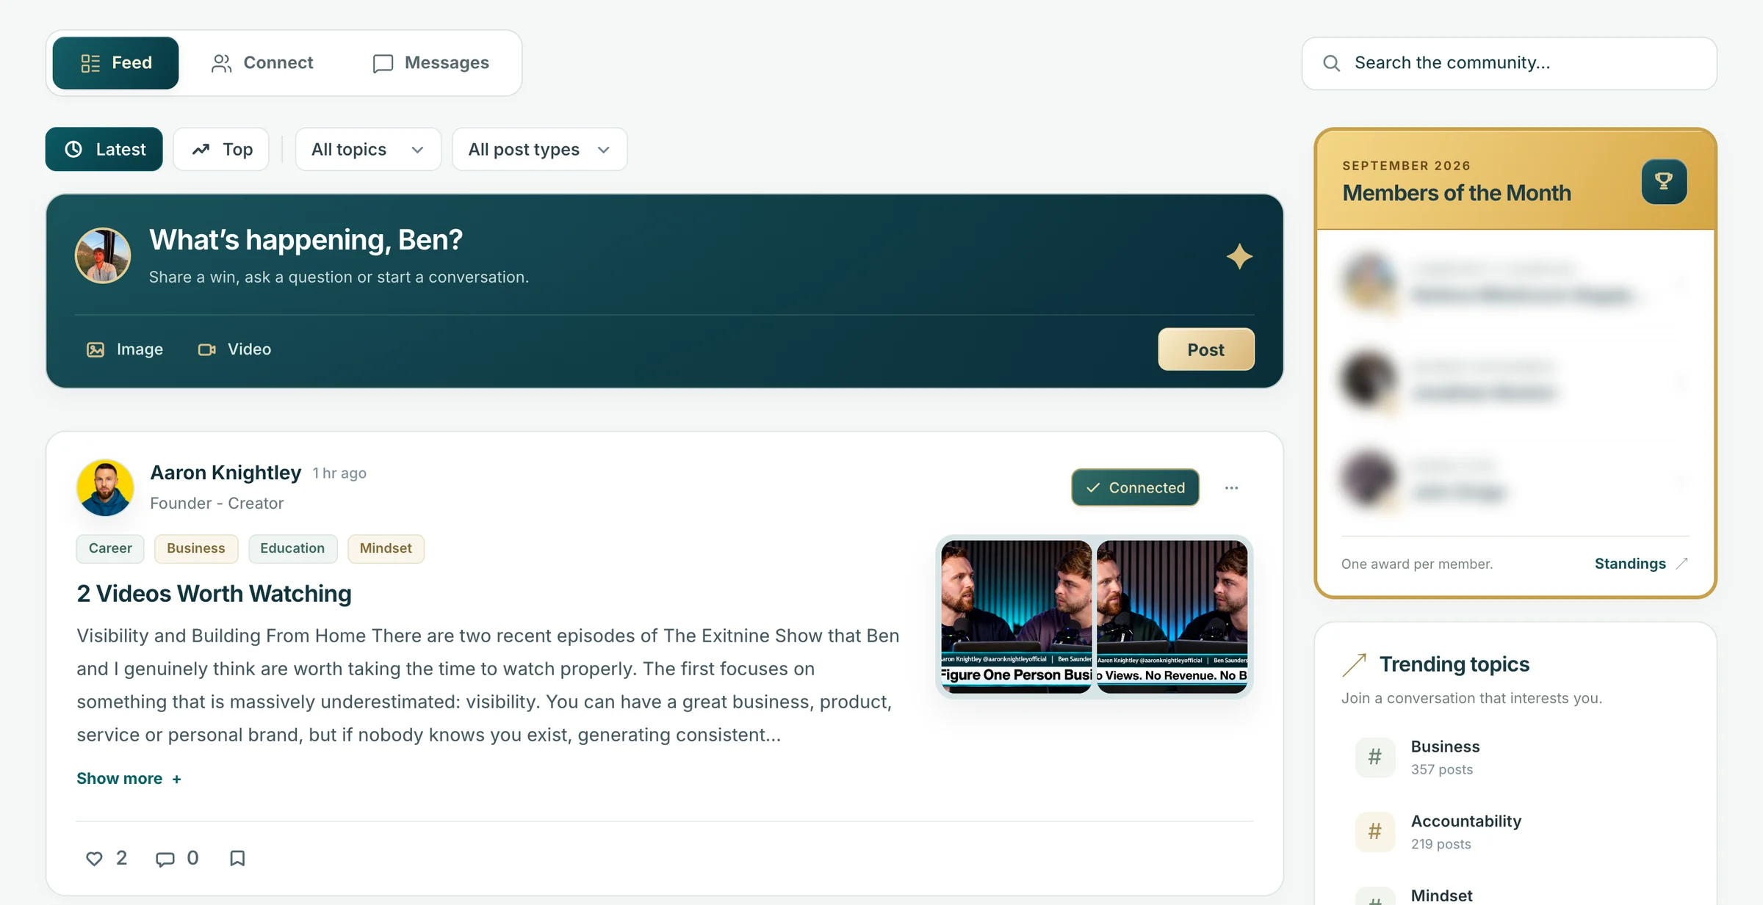Screen dimensions: 1763x905
Task: Open the Accountability trending topic, 219 posts
Action: [1515, 832]
